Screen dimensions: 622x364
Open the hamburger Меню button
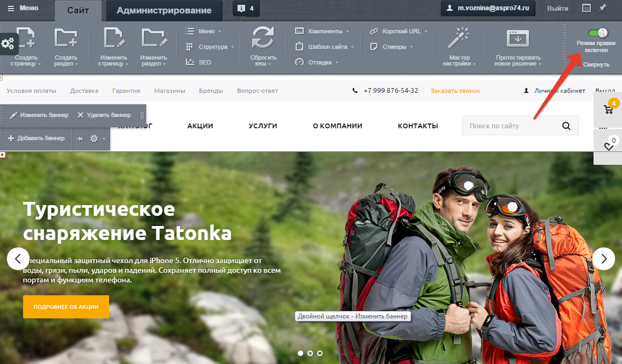23,8
